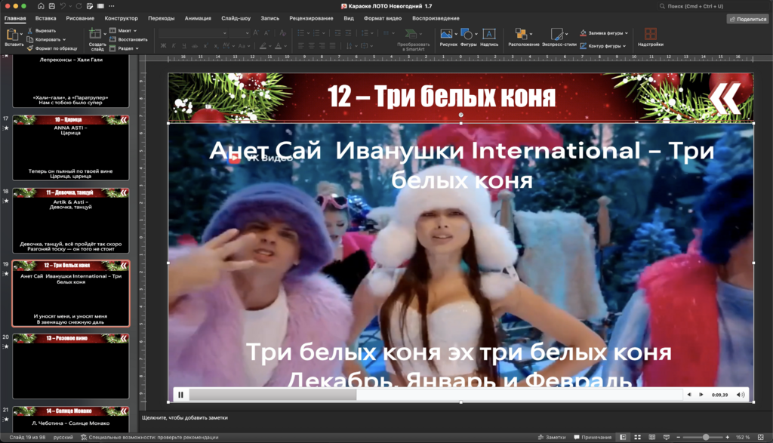Apply Формат по образцу painter
Image resolution: width=773 pixels, height=443 pixels.
pos(52,48)
